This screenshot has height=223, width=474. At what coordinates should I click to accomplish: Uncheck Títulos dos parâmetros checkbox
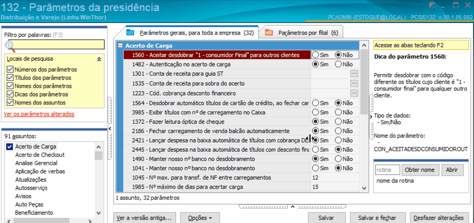tap(10, 78)
